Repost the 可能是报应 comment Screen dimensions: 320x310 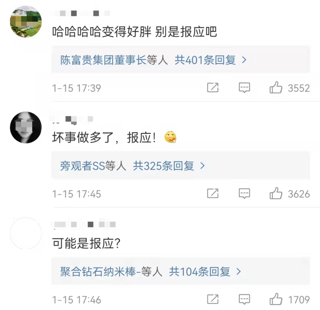pos(213,299)
